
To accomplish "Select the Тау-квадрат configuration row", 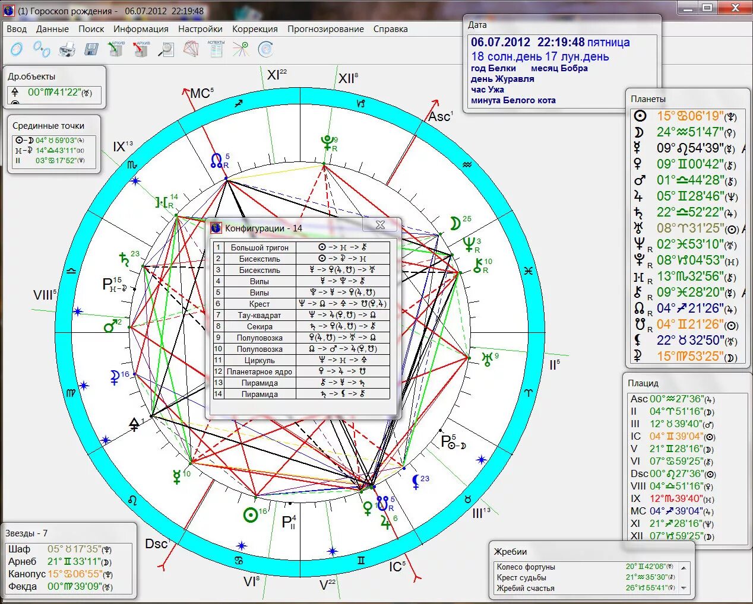I will (302, 315).
